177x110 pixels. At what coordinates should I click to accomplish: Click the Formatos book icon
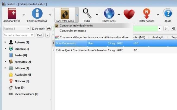click(11, 62)
